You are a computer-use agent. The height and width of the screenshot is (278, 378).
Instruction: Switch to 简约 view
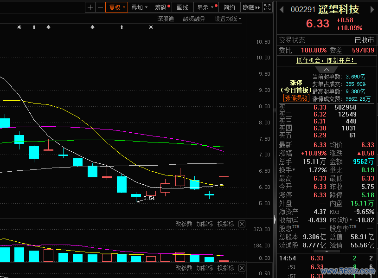(229, 7)
